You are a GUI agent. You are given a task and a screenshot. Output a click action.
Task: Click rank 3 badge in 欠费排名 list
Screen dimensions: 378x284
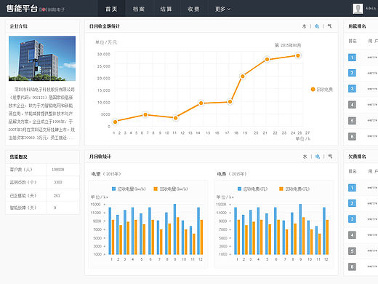click(x=352, y=219)
